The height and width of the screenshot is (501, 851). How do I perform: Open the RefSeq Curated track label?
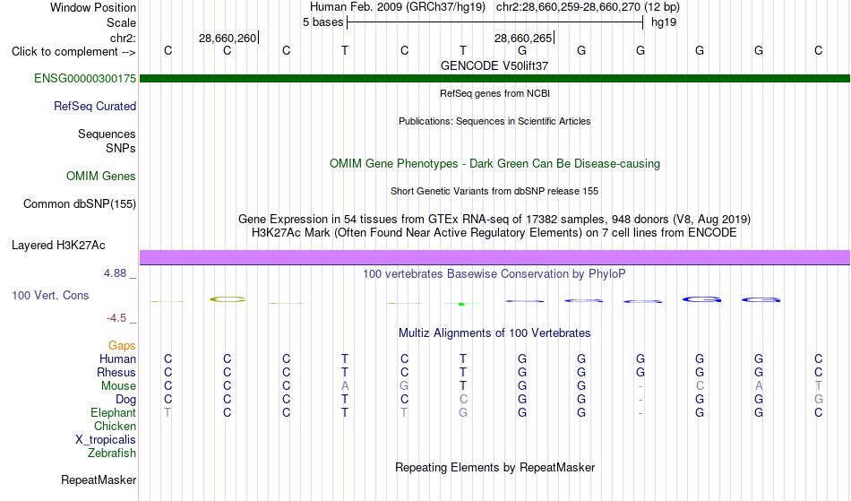click(94, 106)
